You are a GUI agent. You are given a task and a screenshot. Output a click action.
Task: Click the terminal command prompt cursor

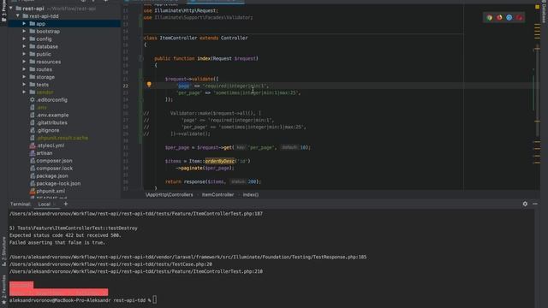(154, 300)
